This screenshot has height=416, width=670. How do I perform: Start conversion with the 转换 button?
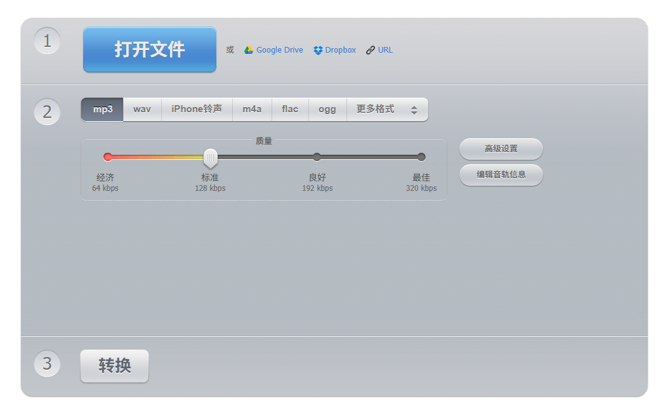coord(114,365)
